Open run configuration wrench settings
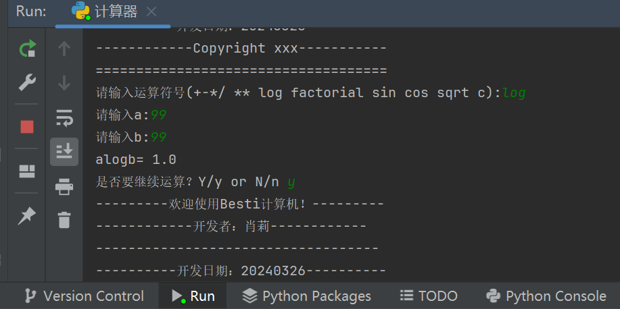Image resolution: width=620 pixels, height=309 pixels. 27,83
